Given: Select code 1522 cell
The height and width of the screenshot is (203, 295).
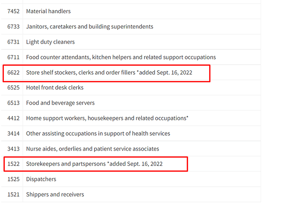Looking at the screenshot, I should [x=13, y=164].
